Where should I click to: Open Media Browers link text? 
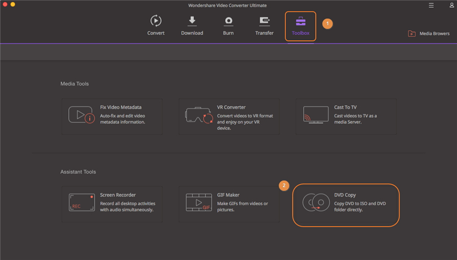434,33
